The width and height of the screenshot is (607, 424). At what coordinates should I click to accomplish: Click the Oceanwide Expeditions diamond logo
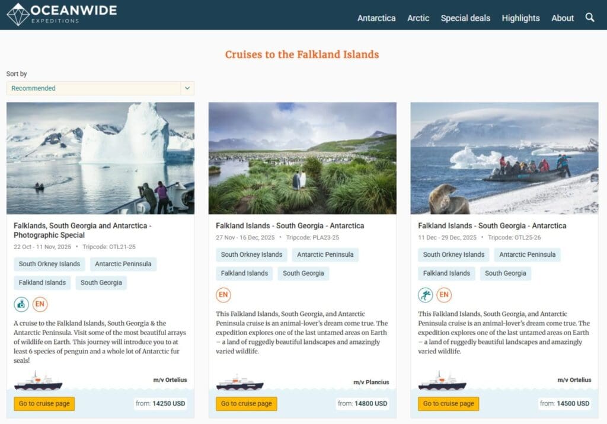point(18,14)
